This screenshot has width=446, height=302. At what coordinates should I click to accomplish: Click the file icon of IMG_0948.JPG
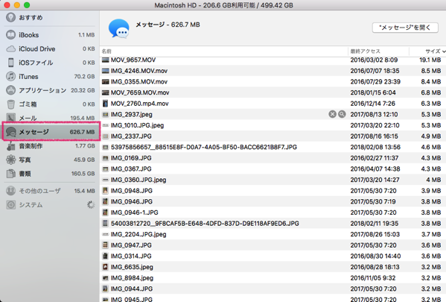[105, 191]
